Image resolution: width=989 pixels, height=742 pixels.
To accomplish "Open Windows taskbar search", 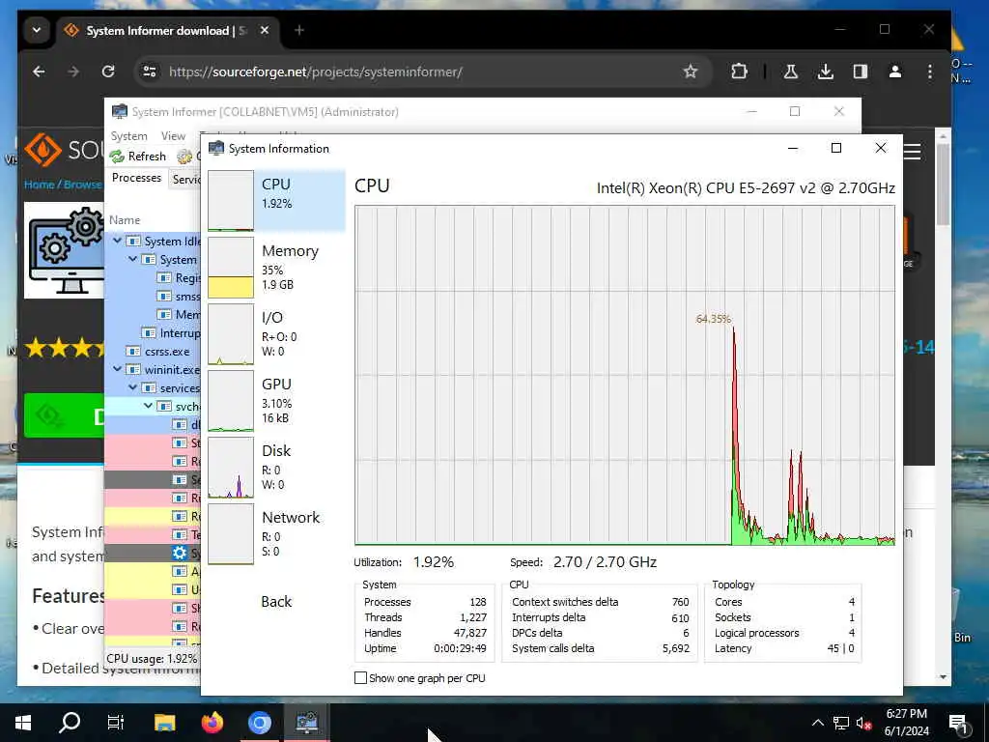I will 70,723.
